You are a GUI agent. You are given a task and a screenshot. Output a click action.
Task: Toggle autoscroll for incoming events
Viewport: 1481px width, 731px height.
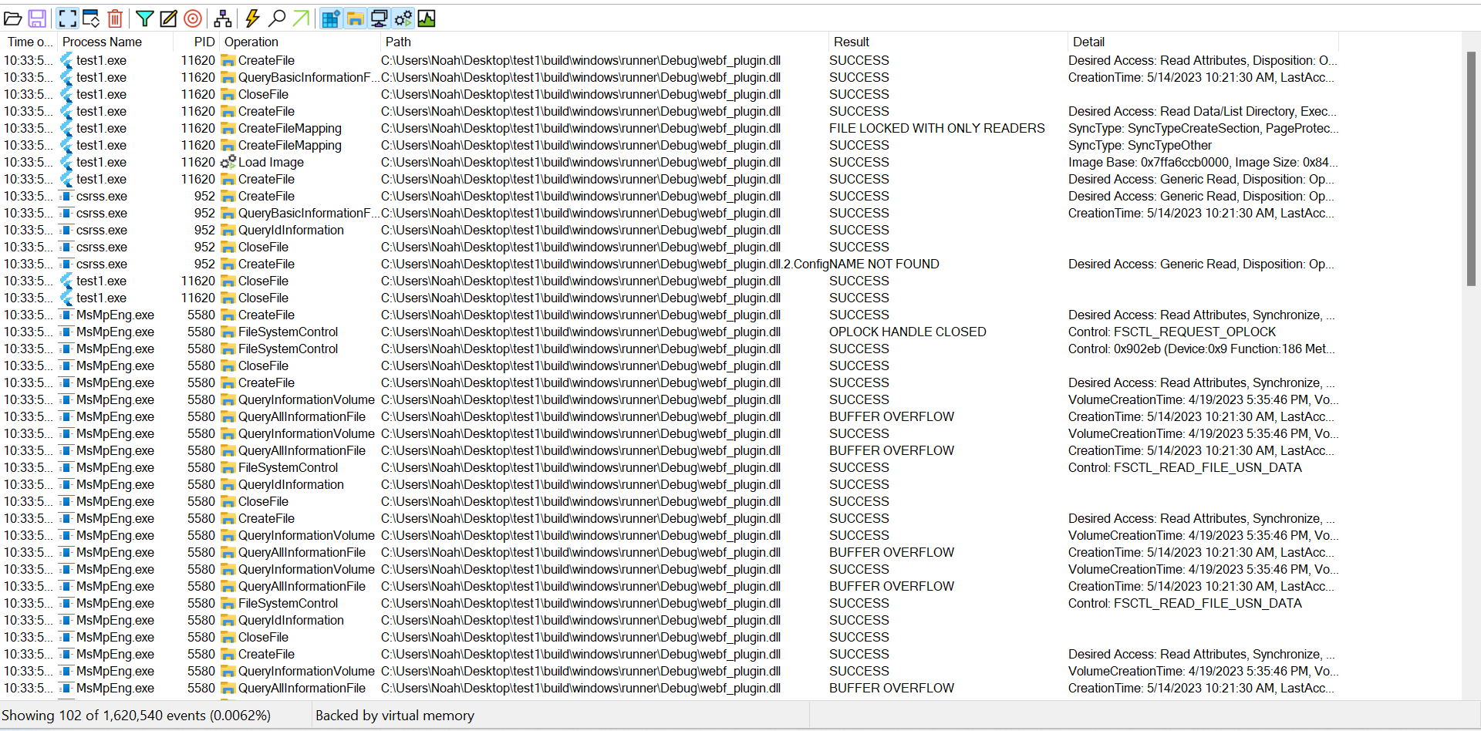point(90,19)
